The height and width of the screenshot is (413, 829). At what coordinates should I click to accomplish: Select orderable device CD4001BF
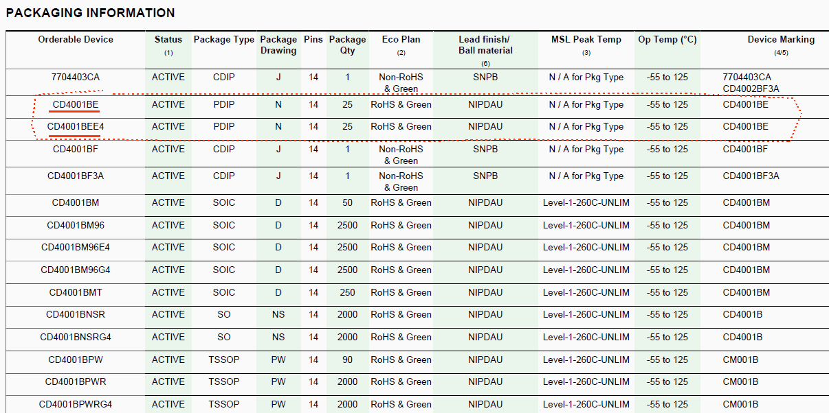click(76, 150)
